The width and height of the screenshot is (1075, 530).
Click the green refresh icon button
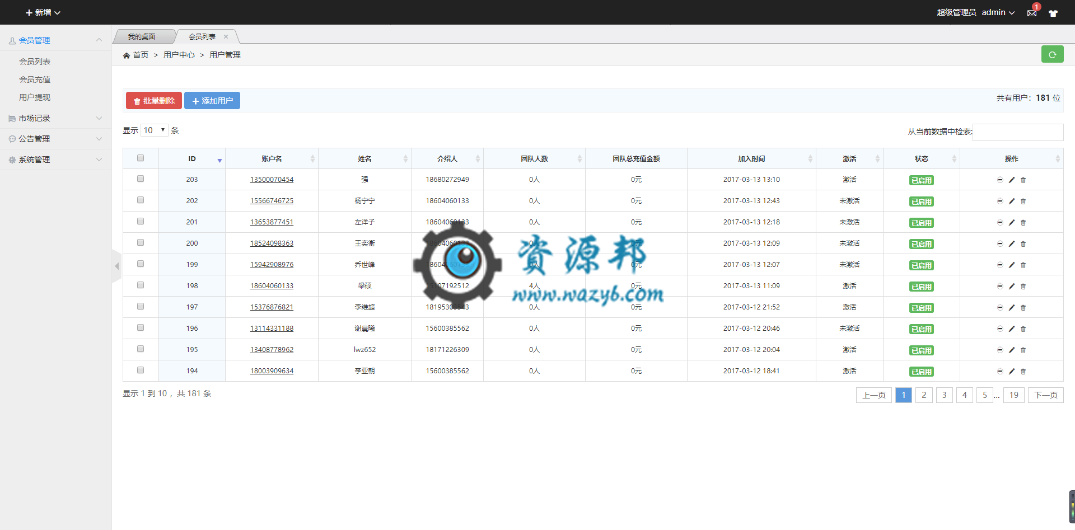(x=1052, y=54)
